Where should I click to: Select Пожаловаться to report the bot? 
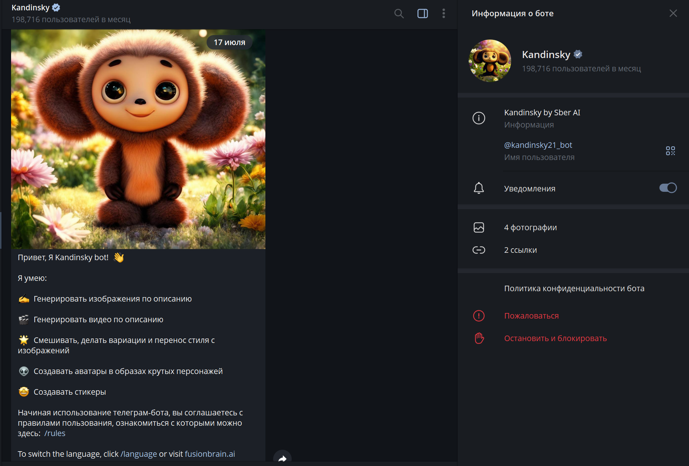[531, 316]
